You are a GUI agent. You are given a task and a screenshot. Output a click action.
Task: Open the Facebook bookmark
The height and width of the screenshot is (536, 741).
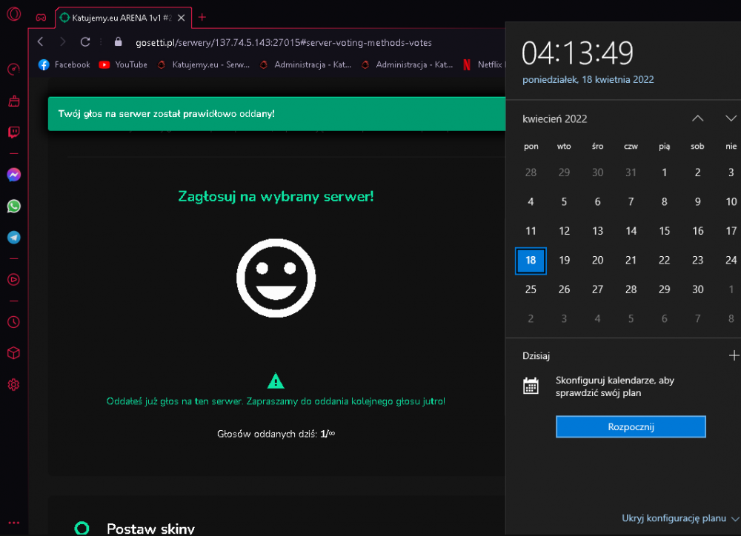tap(64, 64)
